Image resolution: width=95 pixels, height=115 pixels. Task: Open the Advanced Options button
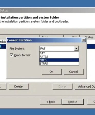tap(85, 87)
